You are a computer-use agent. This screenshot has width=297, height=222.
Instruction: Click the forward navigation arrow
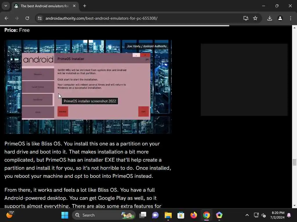coord(17,18)
